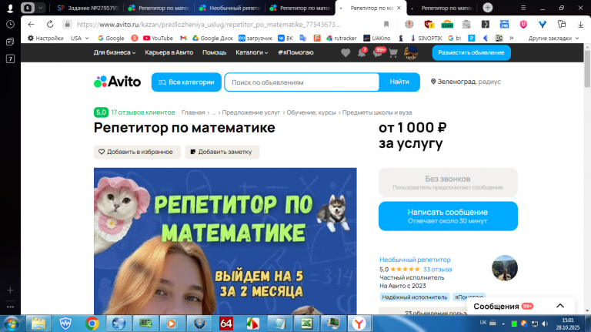
Task: Open Карьера в Авито menu link
Action: [x=169, y=52]
